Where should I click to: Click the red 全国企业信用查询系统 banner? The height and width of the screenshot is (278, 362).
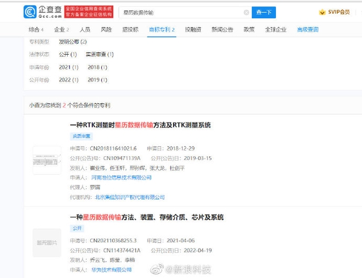[88, 11]
